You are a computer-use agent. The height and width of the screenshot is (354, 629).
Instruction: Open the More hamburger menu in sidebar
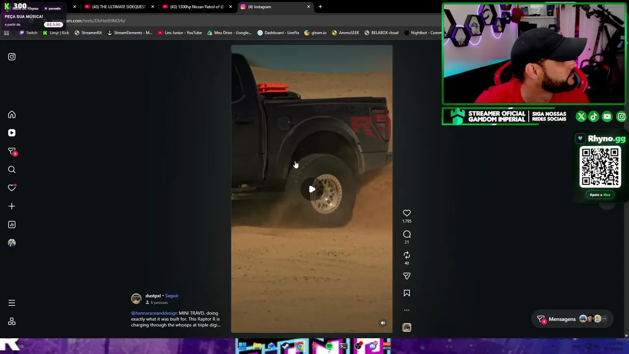click(12, 303)
